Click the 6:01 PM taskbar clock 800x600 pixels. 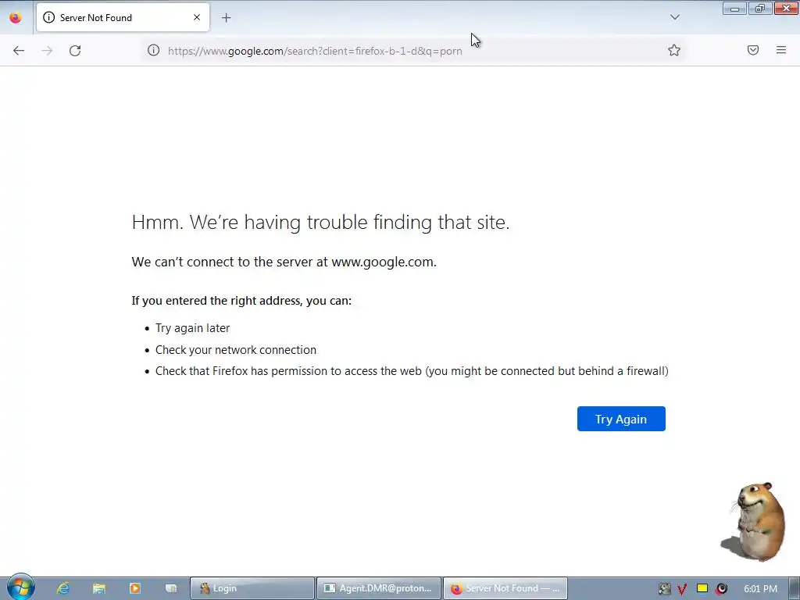(x=760, y=589)
